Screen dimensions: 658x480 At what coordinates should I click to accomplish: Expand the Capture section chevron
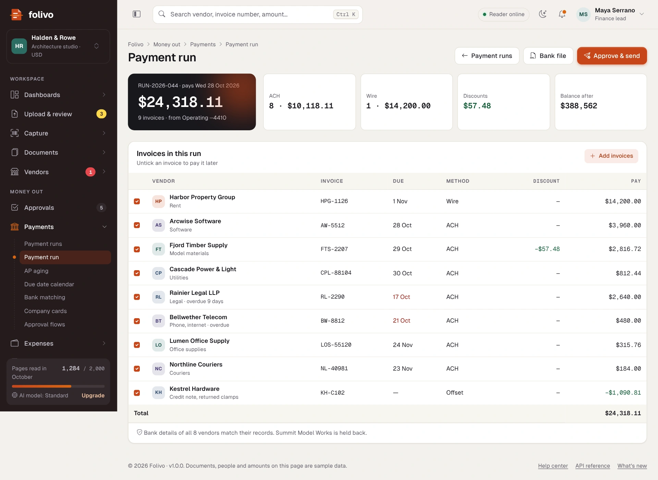click(x=104, y=133)
